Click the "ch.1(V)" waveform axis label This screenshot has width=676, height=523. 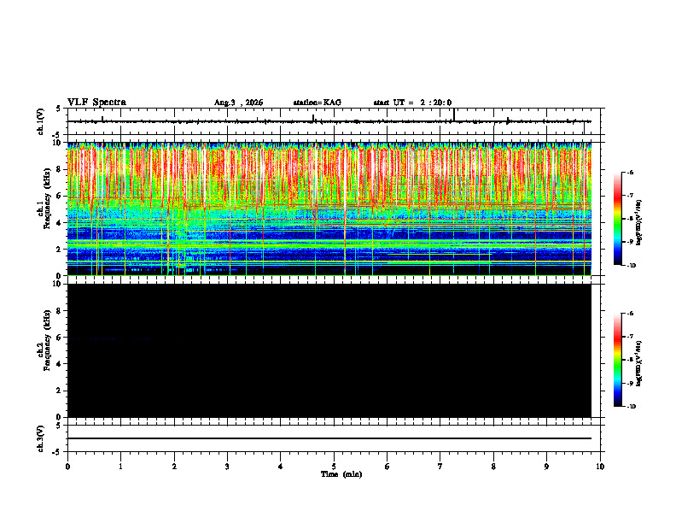pos(41,121)
